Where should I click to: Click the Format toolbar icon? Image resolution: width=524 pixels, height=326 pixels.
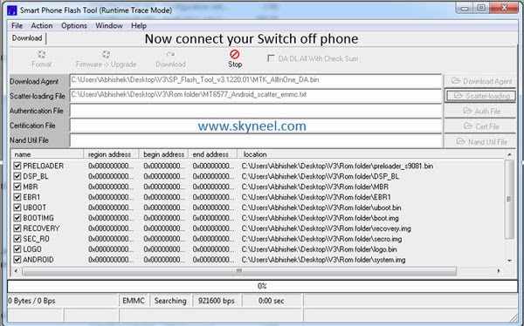[41, 54]
